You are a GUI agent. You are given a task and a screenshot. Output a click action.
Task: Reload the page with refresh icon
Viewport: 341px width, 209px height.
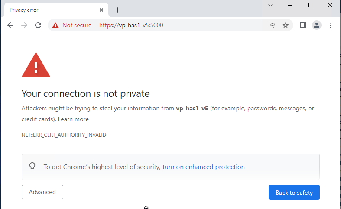pyautogui.click(x=38, y=25)
